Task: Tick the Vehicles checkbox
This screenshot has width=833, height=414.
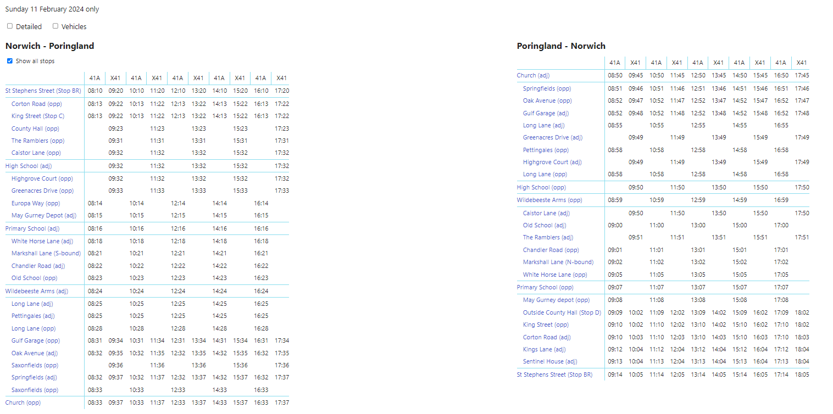Action: (x=55, y=26)
